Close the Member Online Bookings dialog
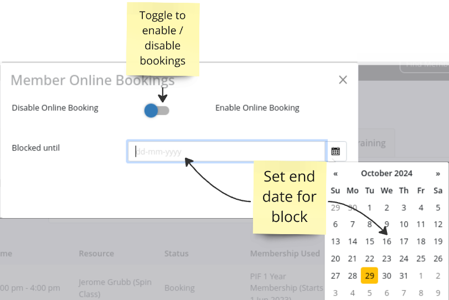Image resolution: width=449 pixels, height=300 pixels. pos(343,80)
